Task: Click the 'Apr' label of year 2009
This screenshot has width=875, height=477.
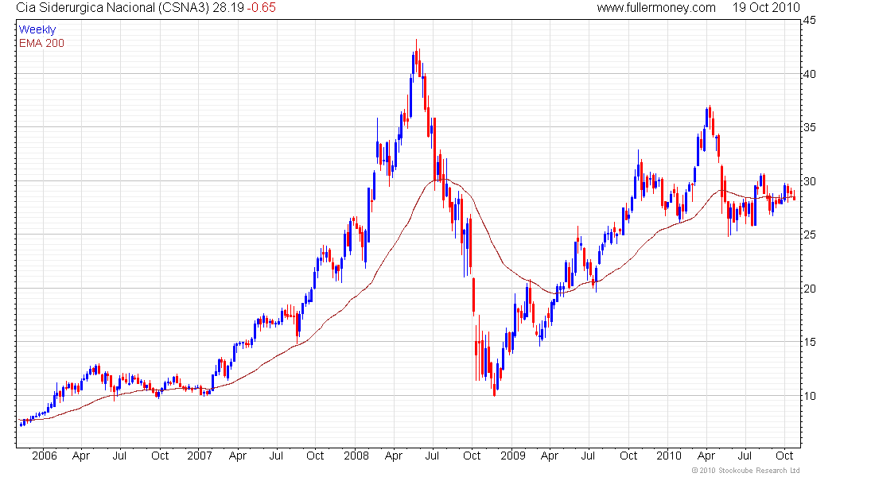Action: (549, 456)
